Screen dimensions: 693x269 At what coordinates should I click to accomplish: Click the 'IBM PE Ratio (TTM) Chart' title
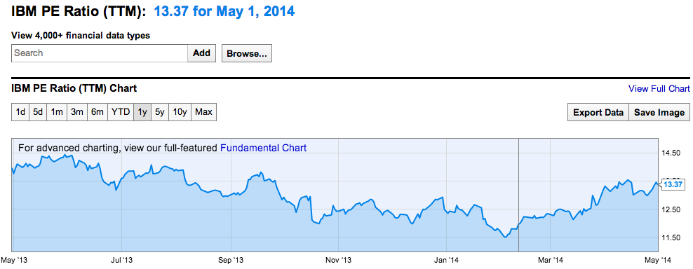click(74, 88)
